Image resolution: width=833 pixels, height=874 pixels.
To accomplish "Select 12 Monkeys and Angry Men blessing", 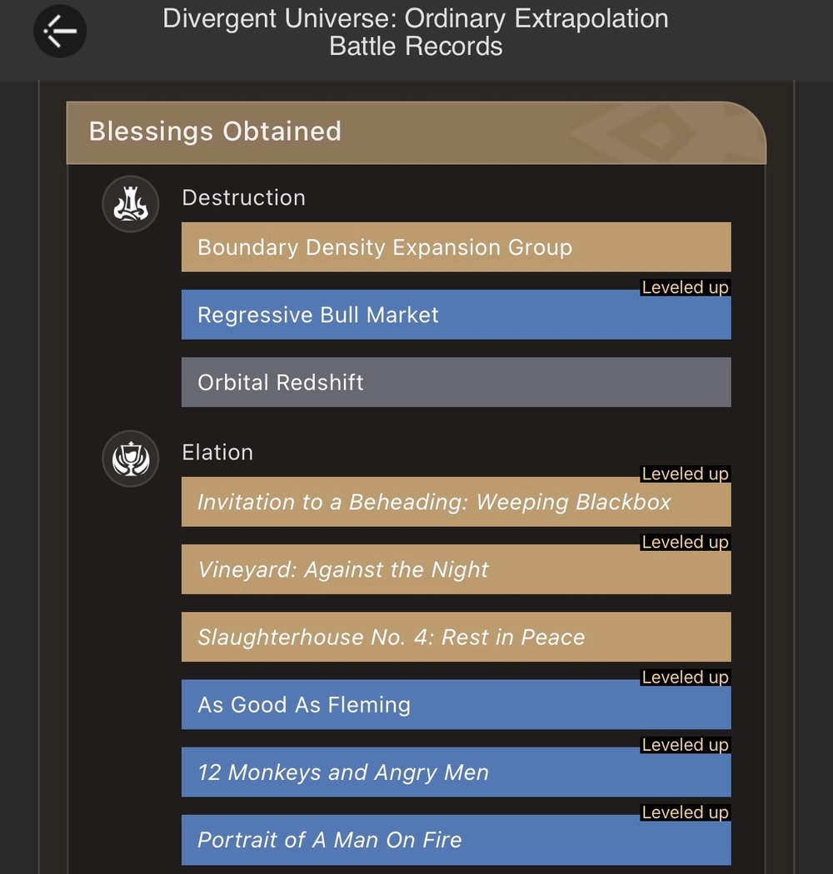I will coord(456,773).
